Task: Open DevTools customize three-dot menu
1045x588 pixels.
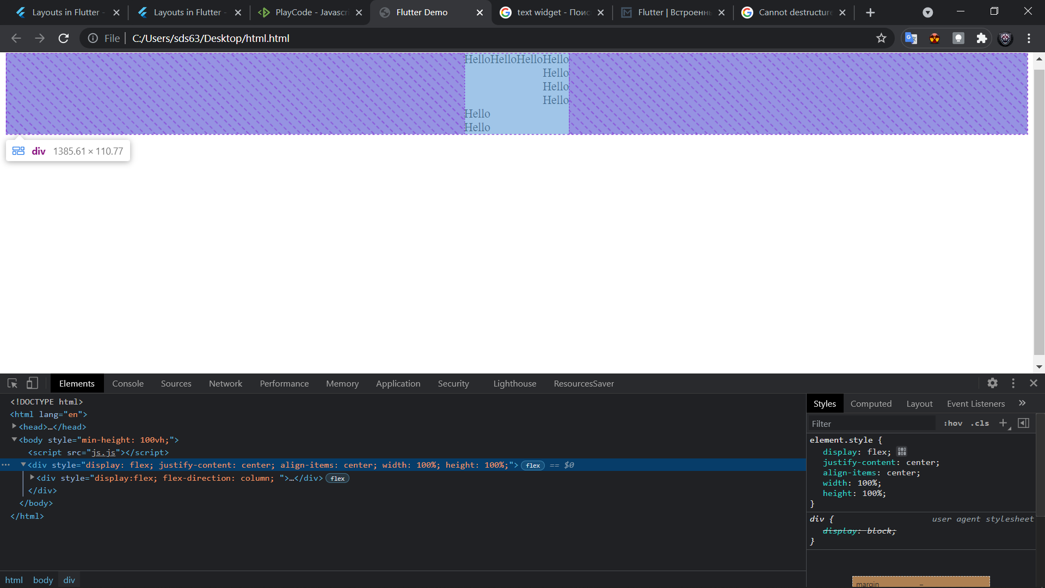Action: [1013, 383]
